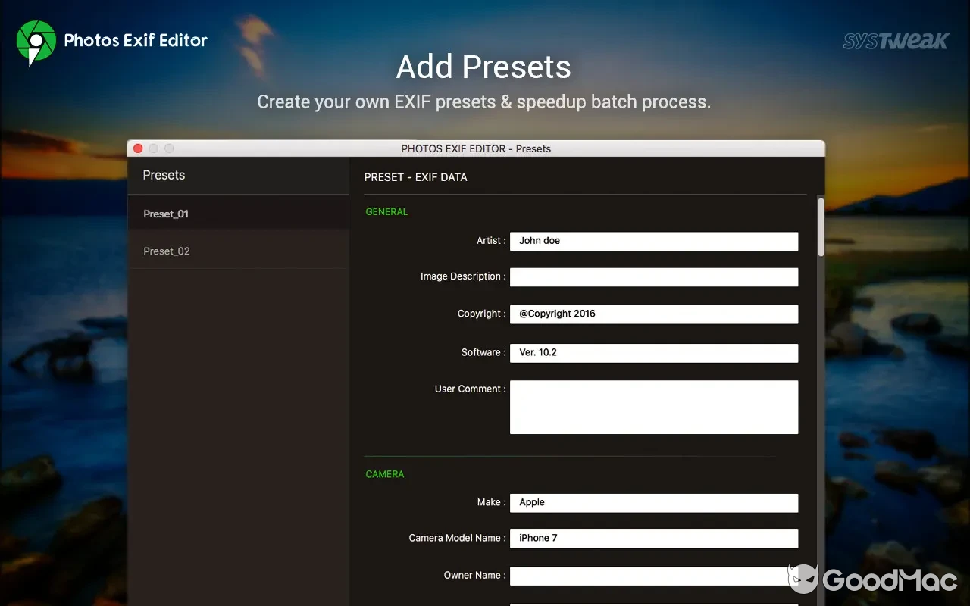Click the Camera Model Name field showing iPhone 7

[653, 539]
